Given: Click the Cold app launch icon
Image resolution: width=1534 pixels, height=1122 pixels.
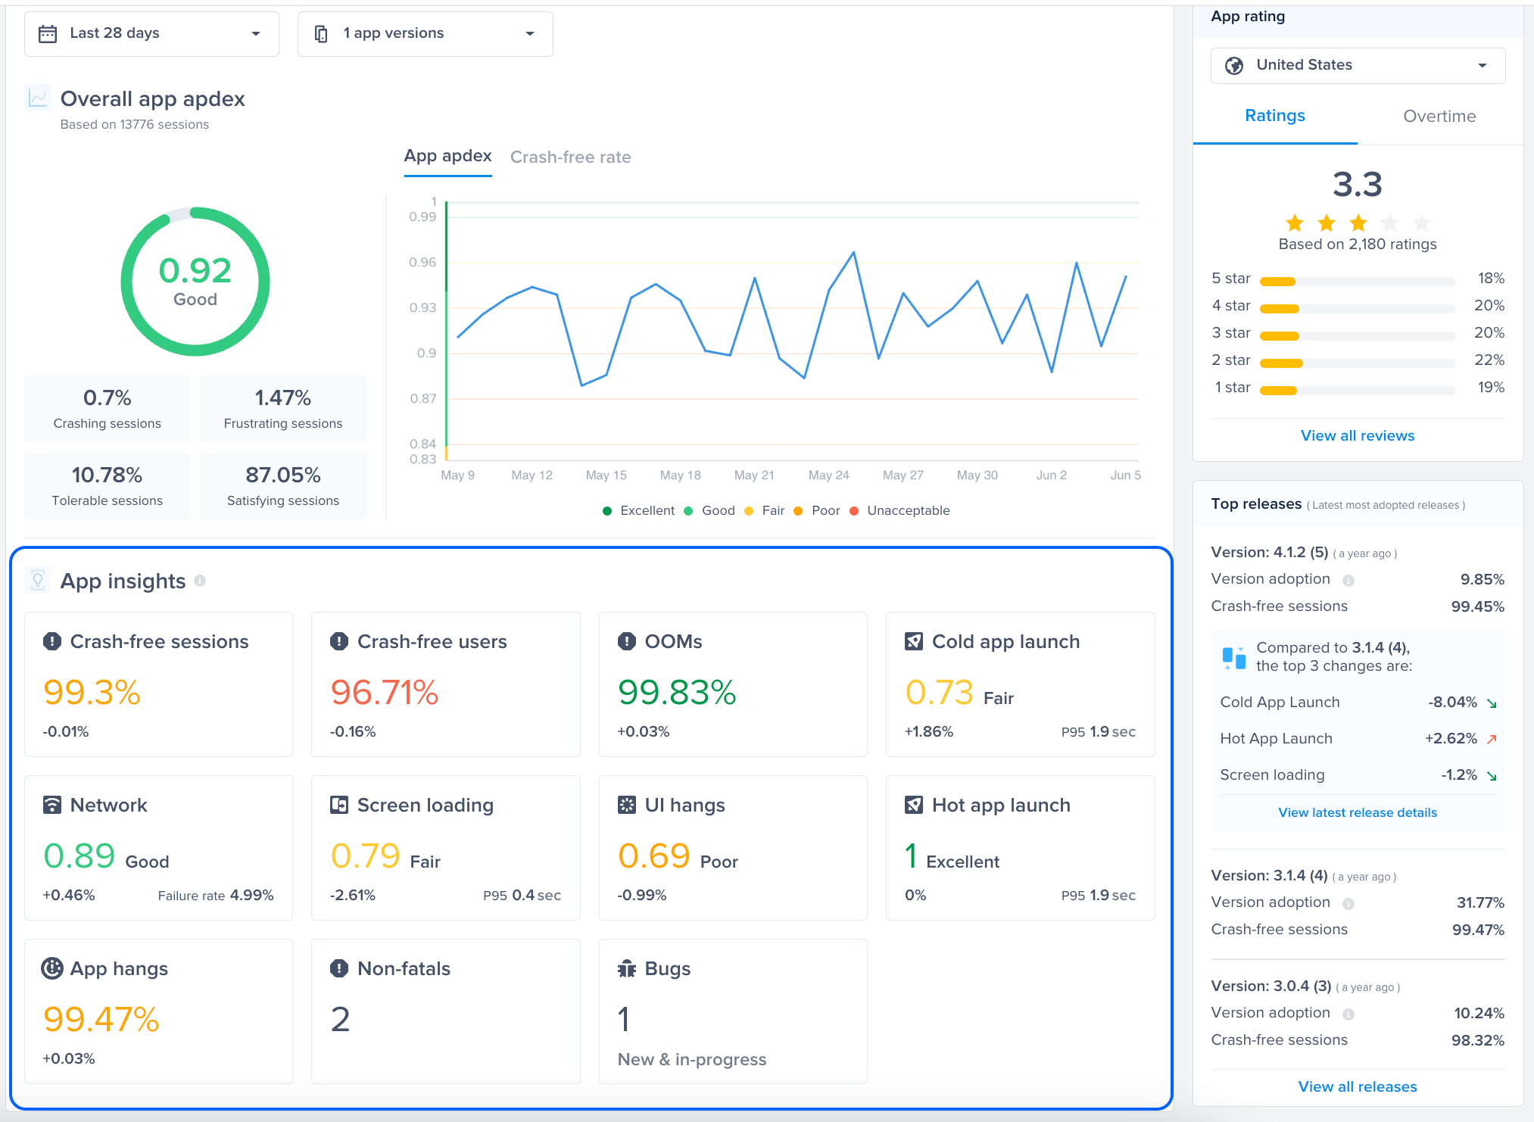Looking at the screenshot, I should [914, 641].
